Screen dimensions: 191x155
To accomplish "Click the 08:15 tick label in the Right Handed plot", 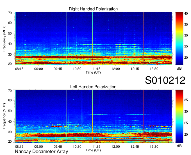I will [19, 69].
